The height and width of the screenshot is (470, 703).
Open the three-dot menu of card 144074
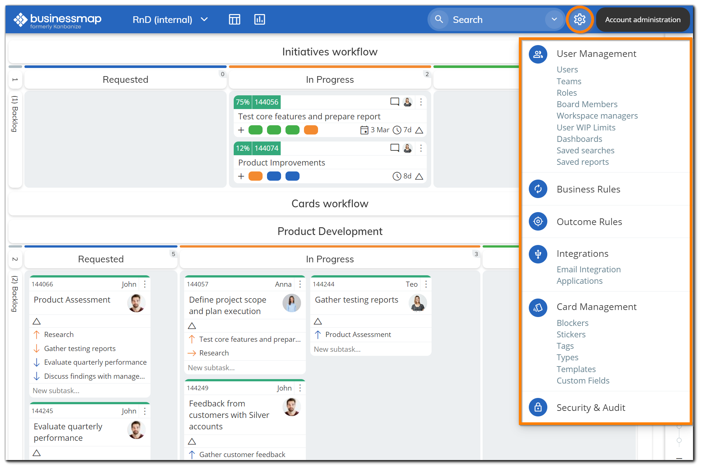[x=421, y=148]
